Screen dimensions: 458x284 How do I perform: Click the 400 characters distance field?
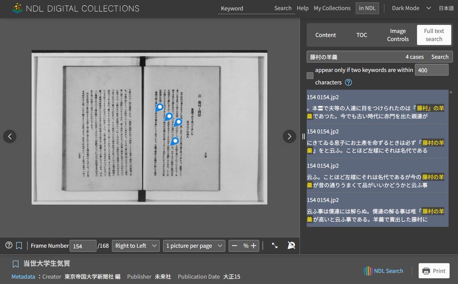point(432,70)
